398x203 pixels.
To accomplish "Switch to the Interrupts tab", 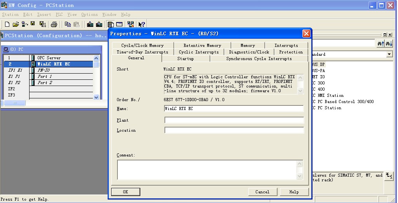I will 286,46.
